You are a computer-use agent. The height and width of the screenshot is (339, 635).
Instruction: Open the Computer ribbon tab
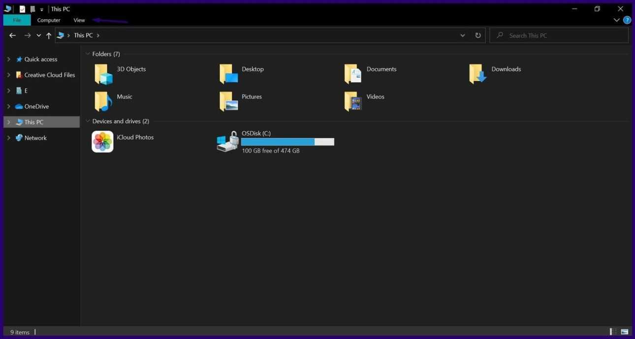pos(49,20)
